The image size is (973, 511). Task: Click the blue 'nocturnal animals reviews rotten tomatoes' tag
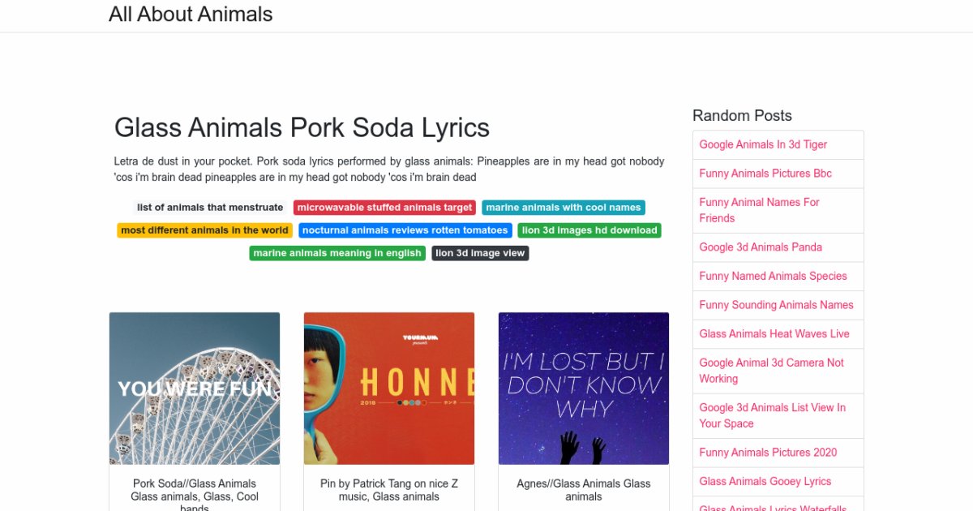point(405,230)
